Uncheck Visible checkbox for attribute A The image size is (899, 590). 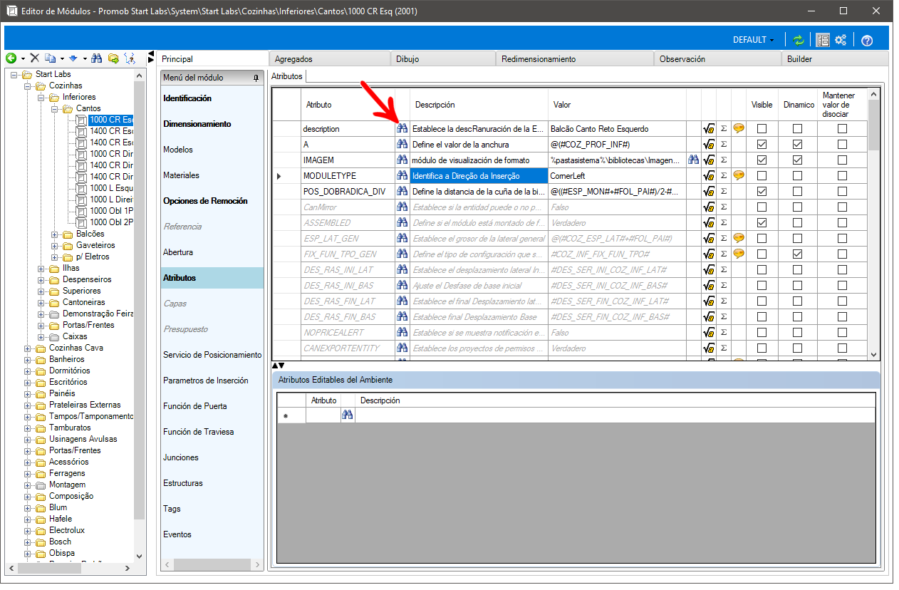[762, 144]
